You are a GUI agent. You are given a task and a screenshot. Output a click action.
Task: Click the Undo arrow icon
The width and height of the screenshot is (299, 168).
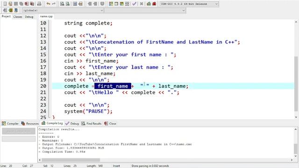pyautogui.click(x=48, y=4)
